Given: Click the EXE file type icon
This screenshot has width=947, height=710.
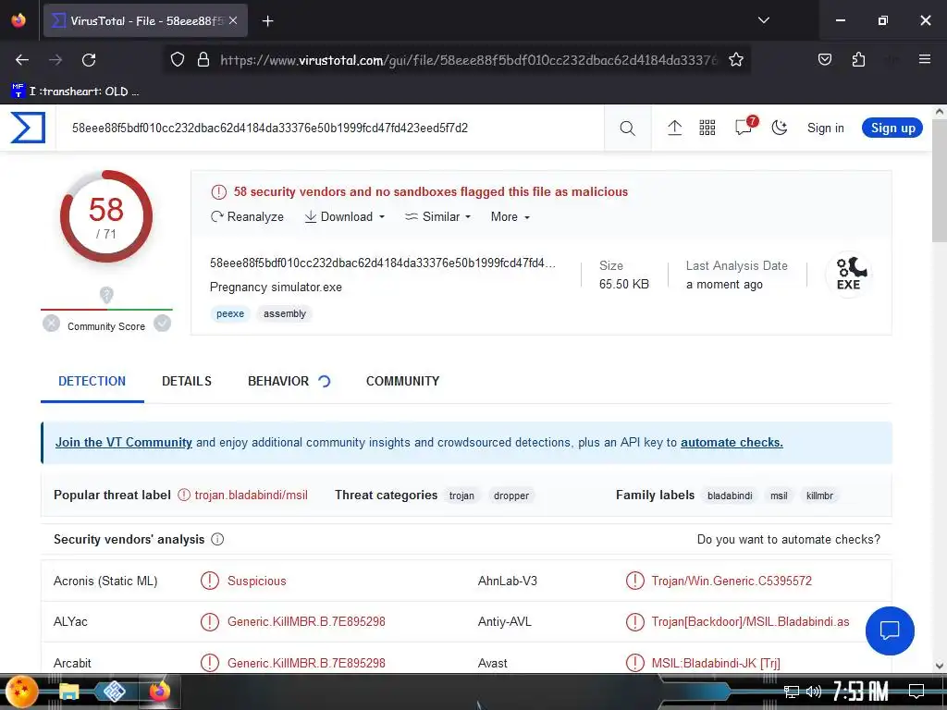Looking at the screenshot, I should (x=849, y=274).
